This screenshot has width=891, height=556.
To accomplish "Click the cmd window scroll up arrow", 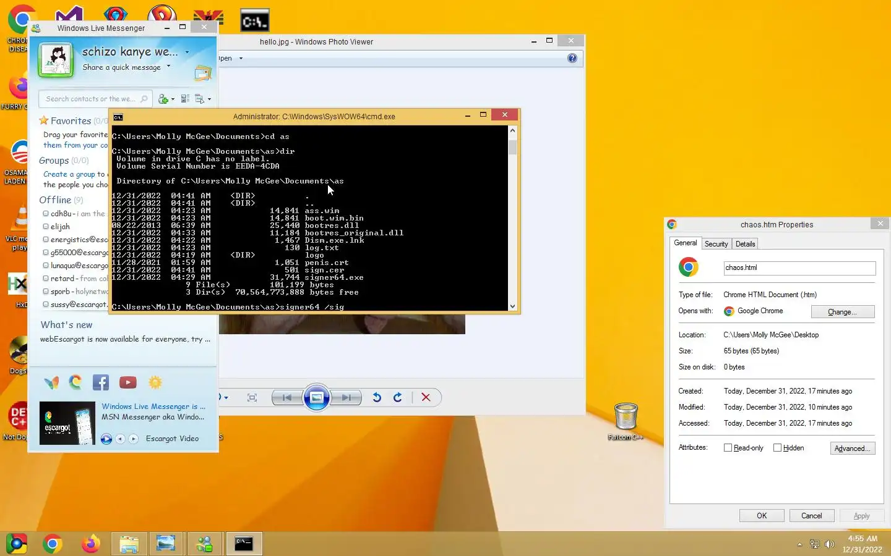I will click(512, 130).
